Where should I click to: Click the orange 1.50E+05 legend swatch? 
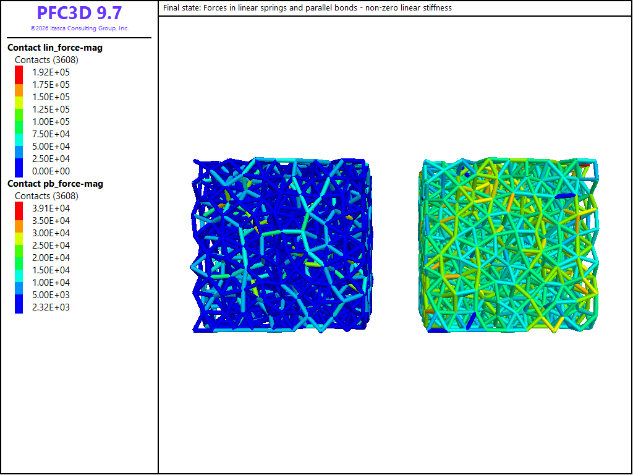click(19, 90)
